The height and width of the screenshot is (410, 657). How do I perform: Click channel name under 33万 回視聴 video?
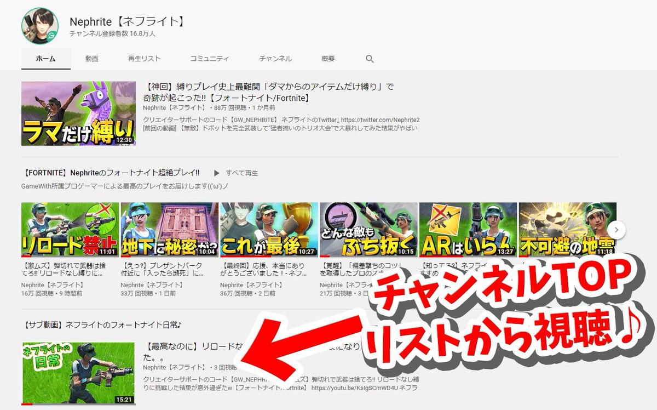tap(152, 285)
